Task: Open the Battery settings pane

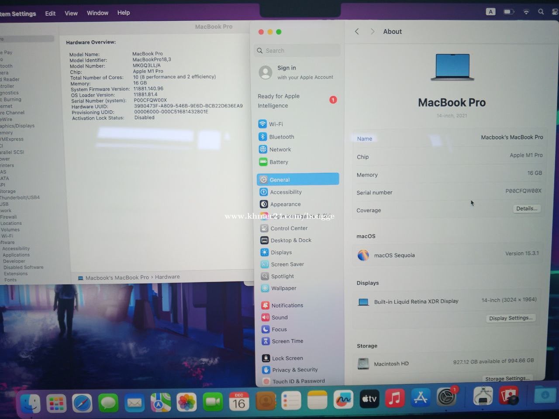Action: click(279, 162)
